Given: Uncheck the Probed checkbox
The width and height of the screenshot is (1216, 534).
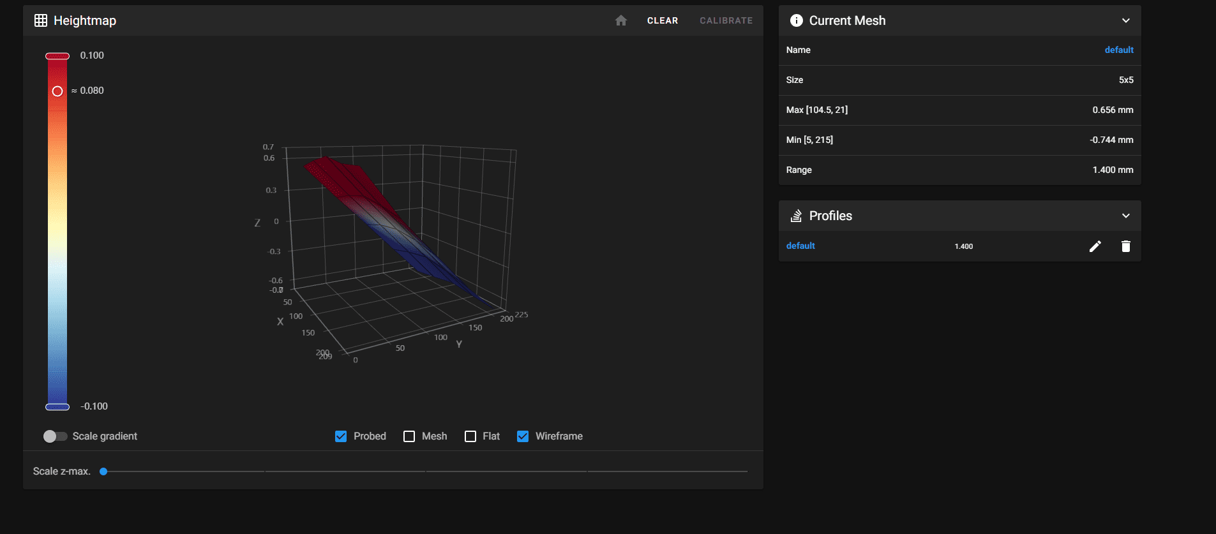Looking at the screenshot, I should pyautogui.click(x=341, y=436).
